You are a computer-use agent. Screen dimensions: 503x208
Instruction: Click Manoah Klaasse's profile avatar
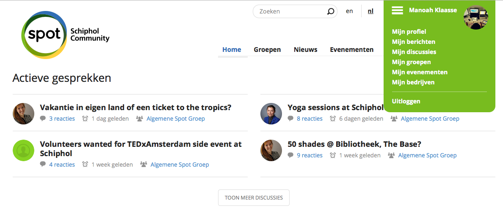click(476, 18)
